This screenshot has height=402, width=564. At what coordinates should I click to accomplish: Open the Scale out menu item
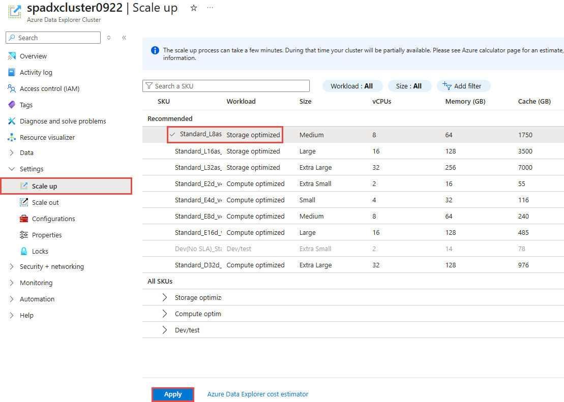45,202
